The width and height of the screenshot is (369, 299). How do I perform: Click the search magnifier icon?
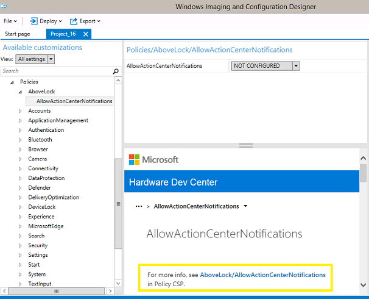(x=116, y=71)
